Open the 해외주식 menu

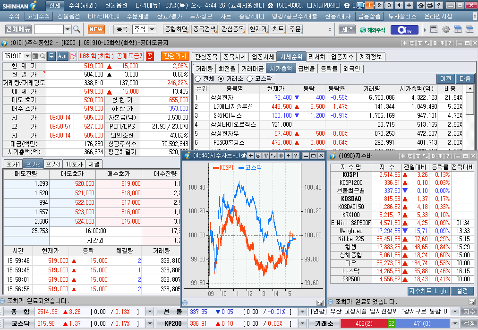pos(38,16)
